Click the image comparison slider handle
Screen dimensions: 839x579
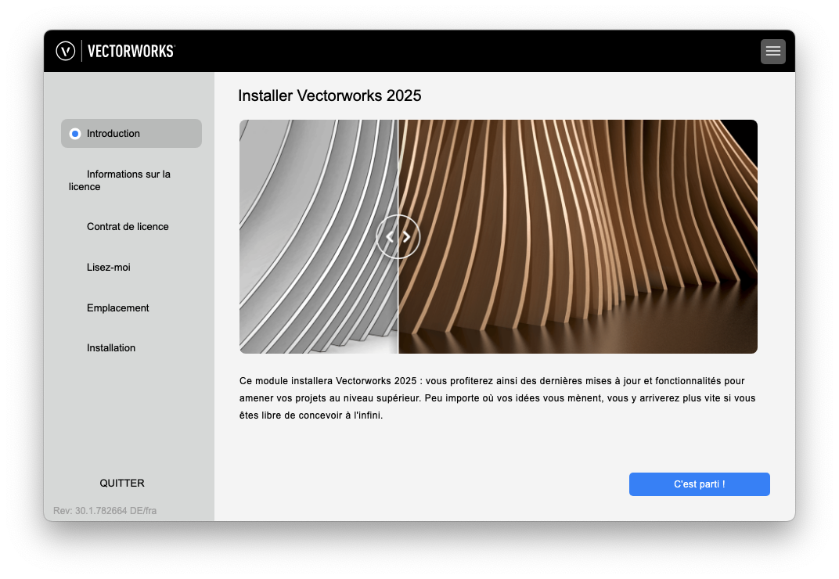point(398,236)
